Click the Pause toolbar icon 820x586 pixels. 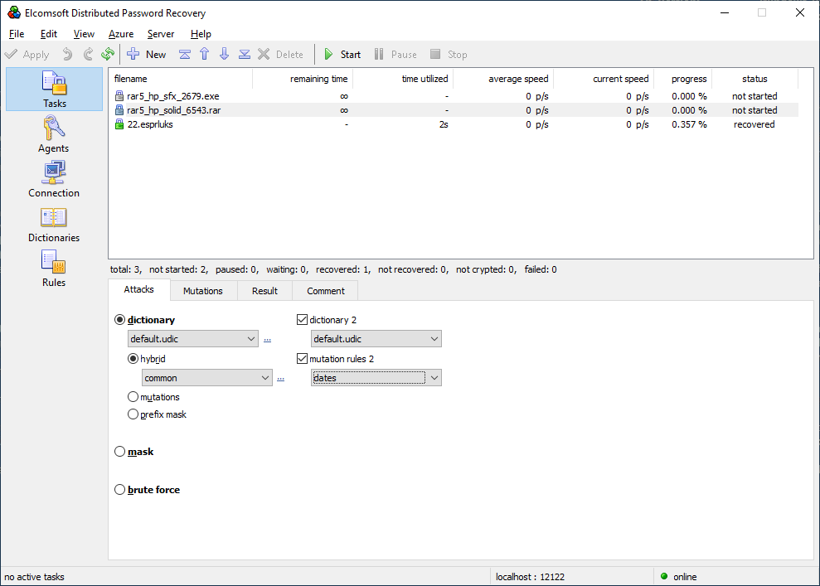[x=379, y=54]
